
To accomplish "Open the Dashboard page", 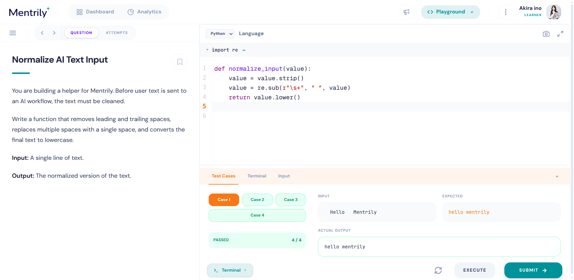I will click(x=95, y=12).
